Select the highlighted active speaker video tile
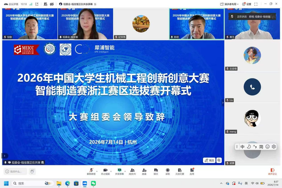The width and height of the screenshot is (282, 188). pyautogui.click(x=197, y=24)
